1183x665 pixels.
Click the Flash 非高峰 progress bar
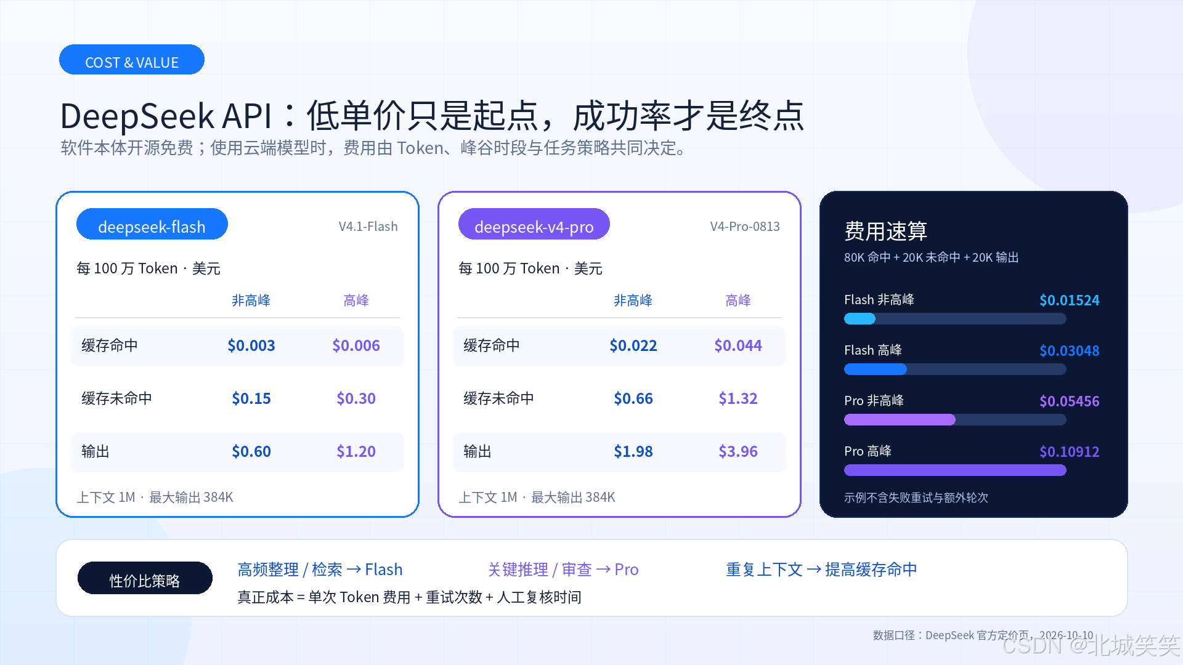click(955, 319)
